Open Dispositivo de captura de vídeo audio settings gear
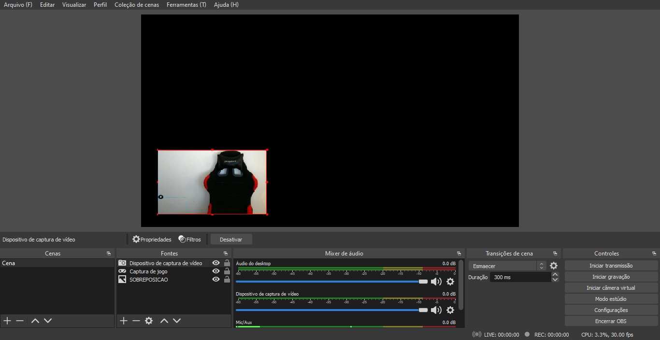 (x=450, y=310)
